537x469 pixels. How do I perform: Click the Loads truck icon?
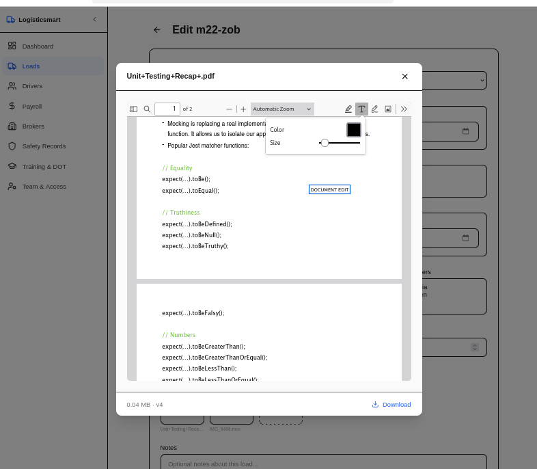coord(12,66)
